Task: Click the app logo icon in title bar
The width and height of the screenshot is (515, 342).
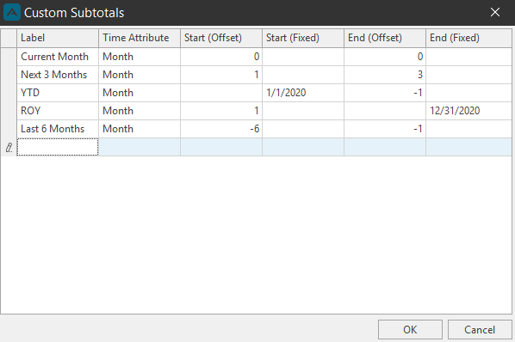Action: click(x=12, y=12)
